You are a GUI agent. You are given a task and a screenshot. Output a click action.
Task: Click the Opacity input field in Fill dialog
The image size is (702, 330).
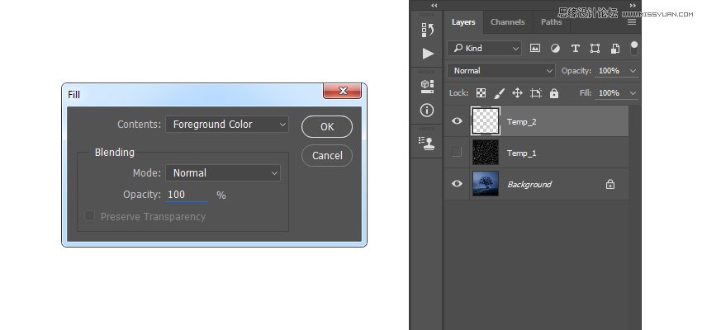pos(187,195)
